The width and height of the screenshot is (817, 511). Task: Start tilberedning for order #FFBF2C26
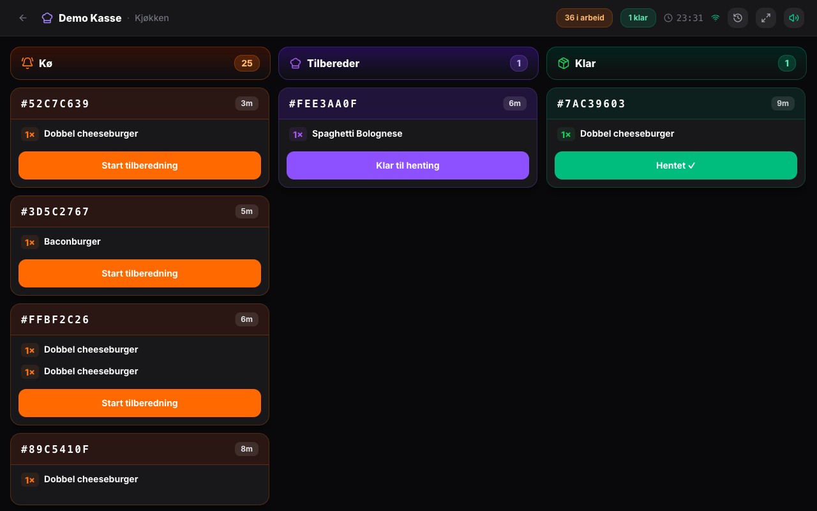(140, 403)
